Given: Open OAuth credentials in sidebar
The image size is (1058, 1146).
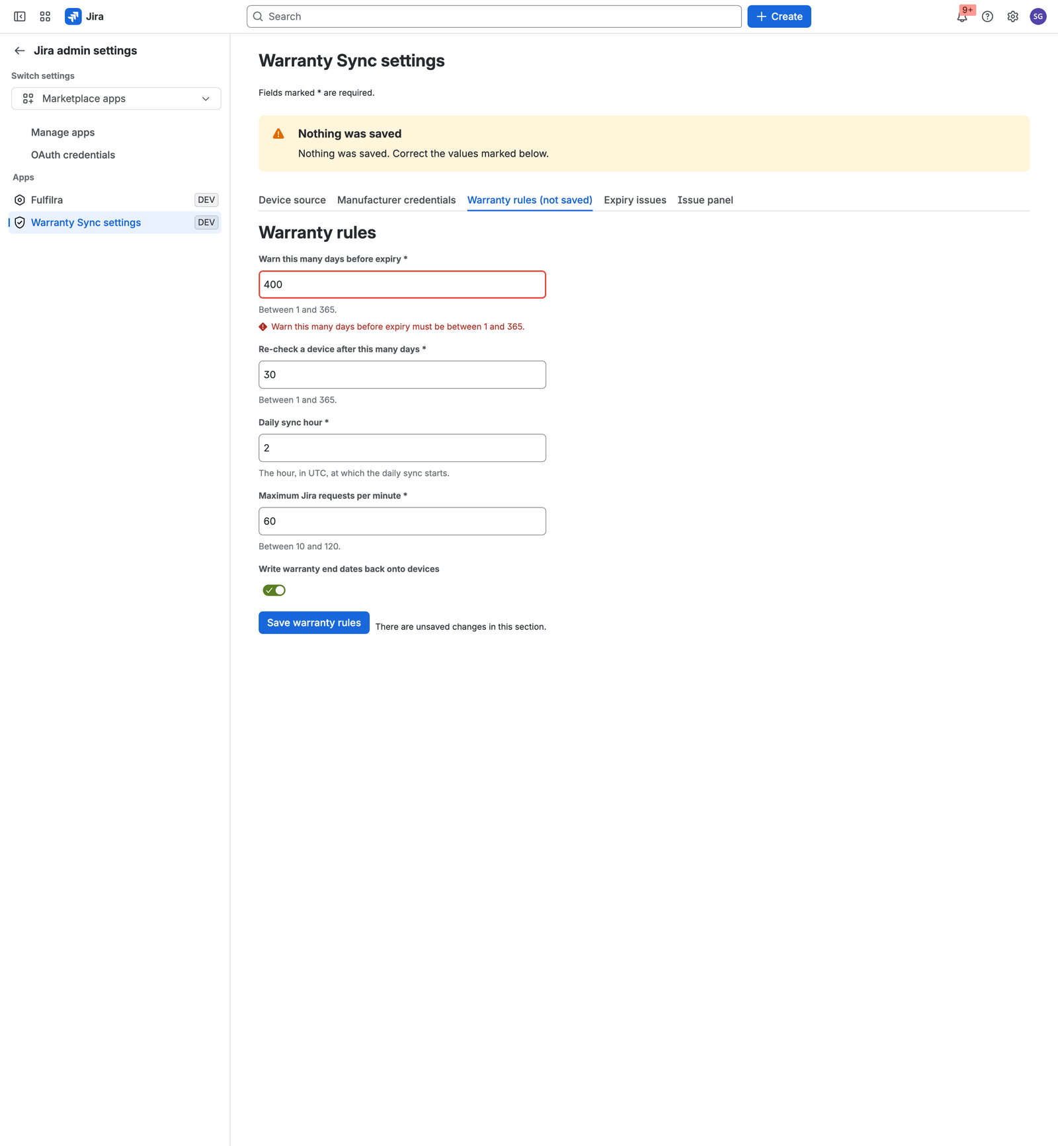Looking at the screenshot, I should coord(73,155).
